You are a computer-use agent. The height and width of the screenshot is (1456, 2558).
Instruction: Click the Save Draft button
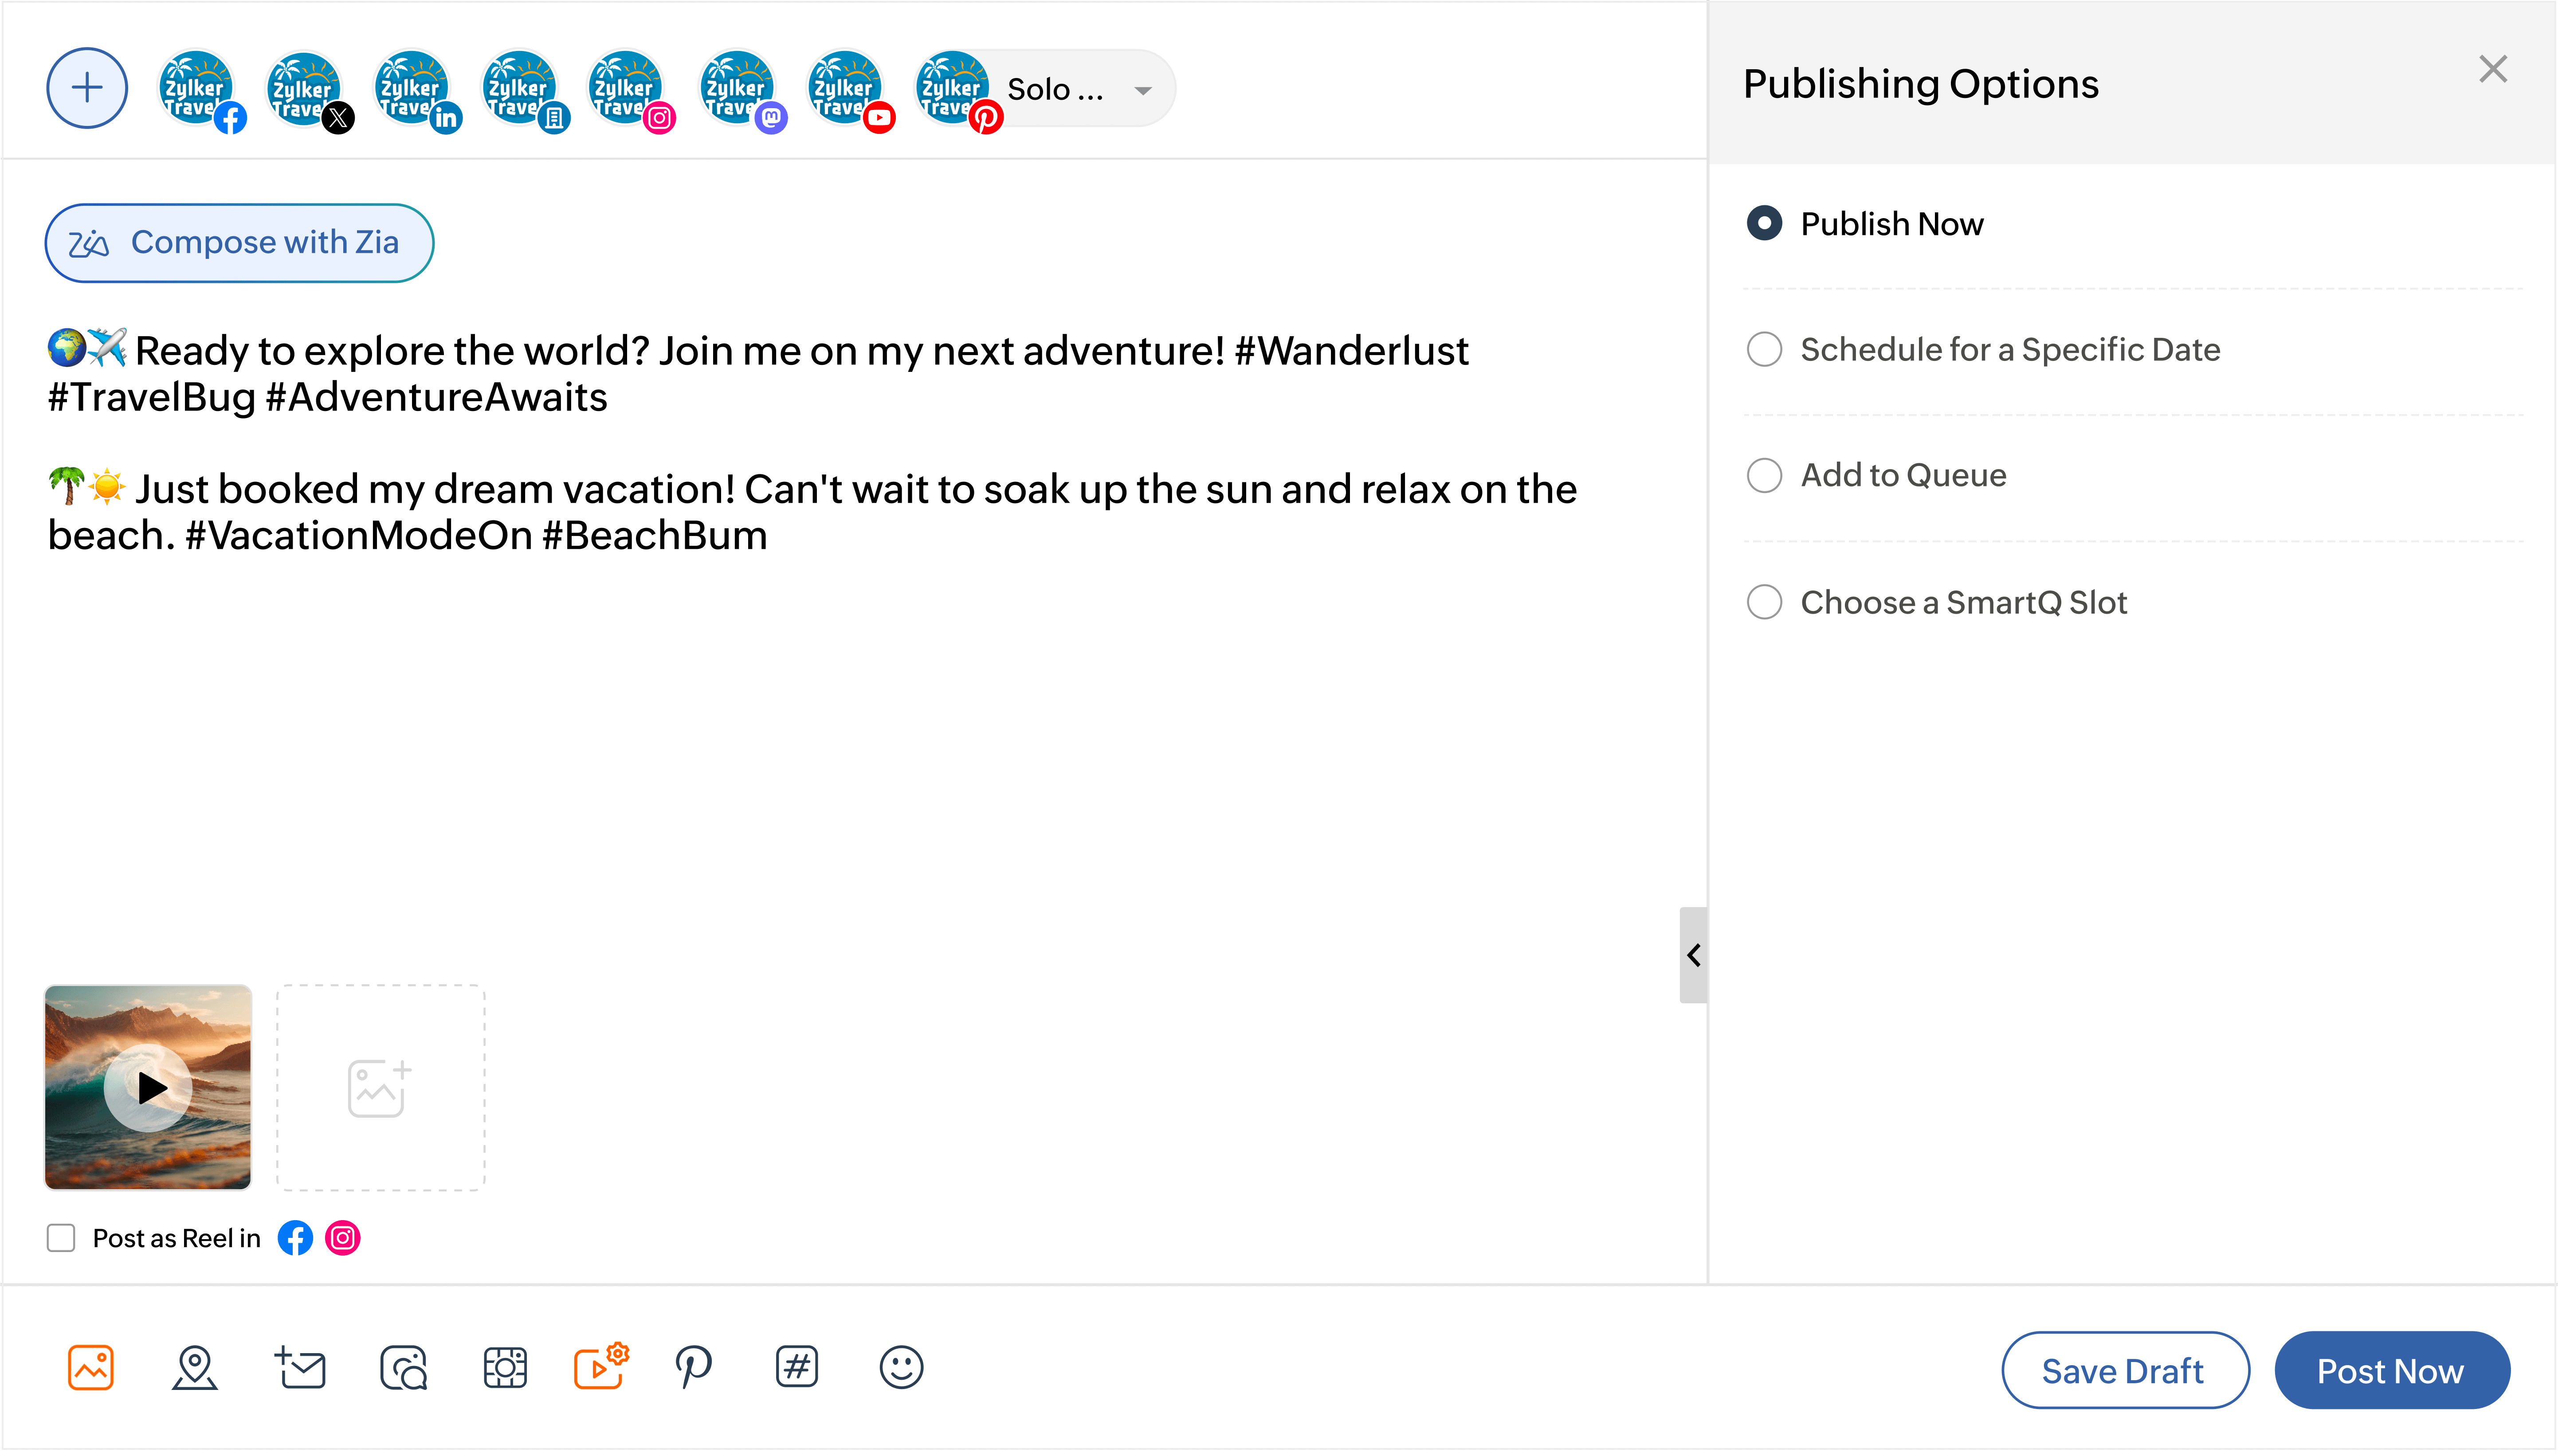pos(2124,1370)
